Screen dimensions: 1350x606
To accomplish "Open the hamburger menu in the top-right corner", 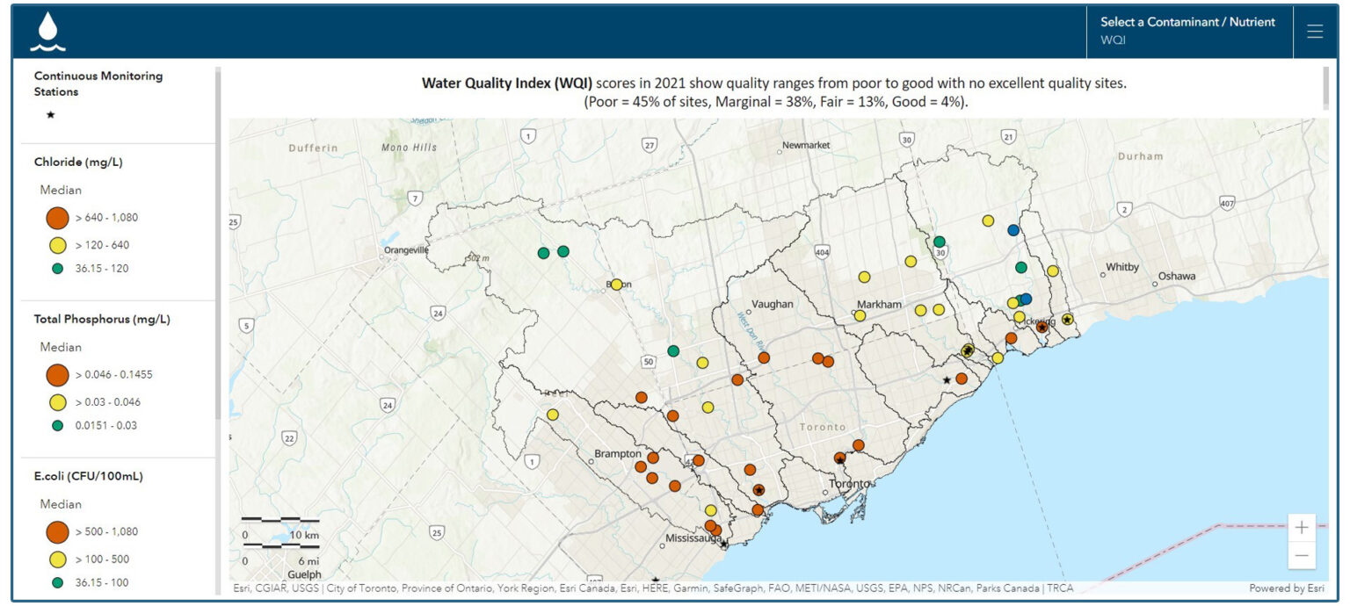I will coord(1315,29).
